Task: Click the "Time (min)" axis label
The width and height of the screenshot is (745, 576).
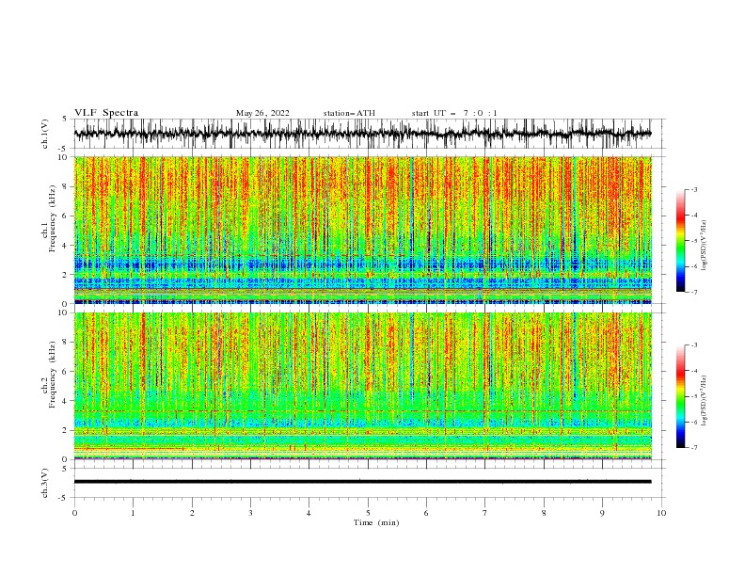Action: tap(376, 522)
